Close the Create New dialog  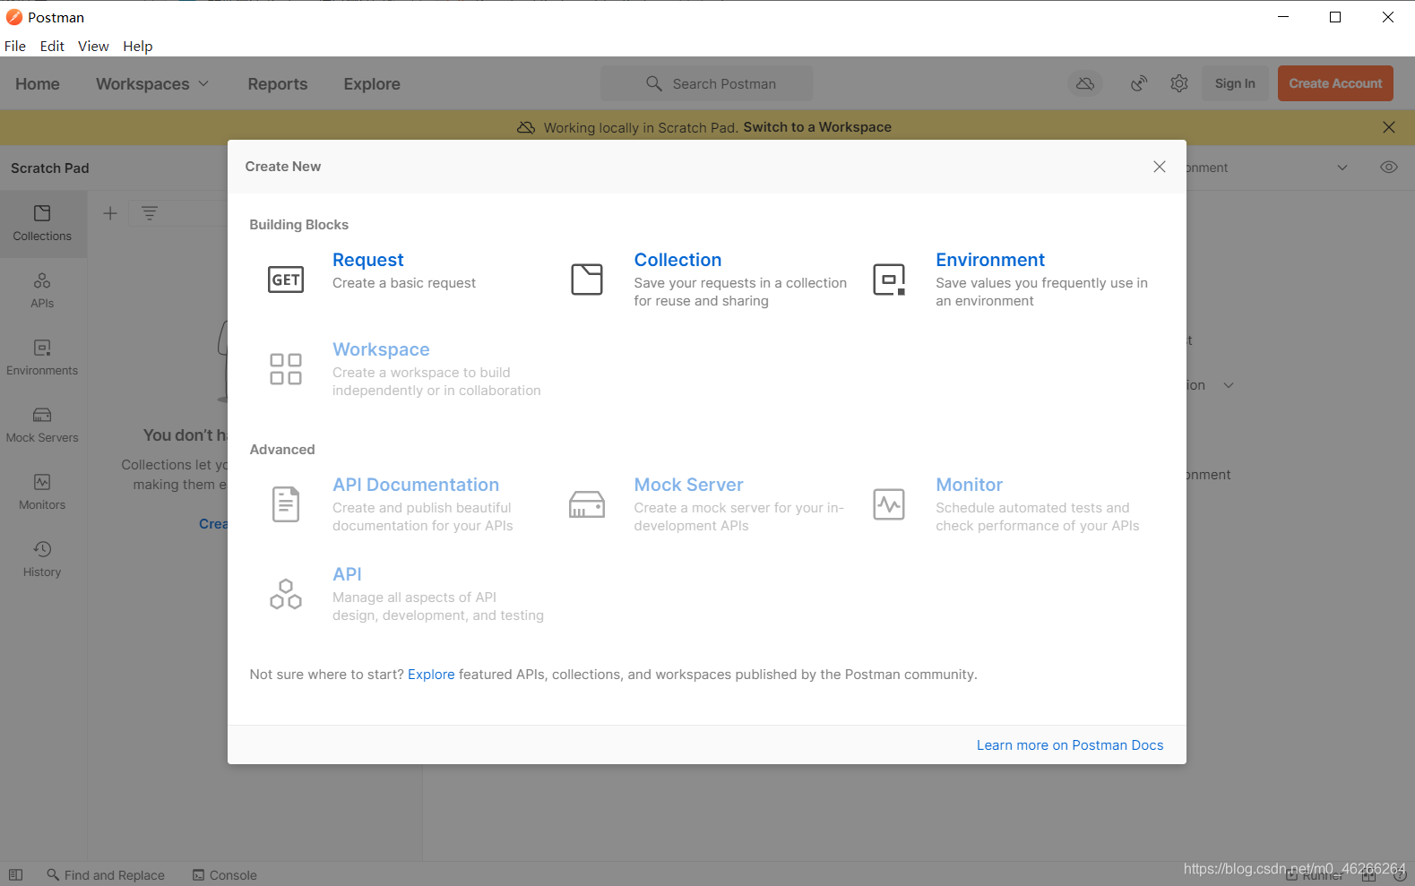(x=1160, y=167)
